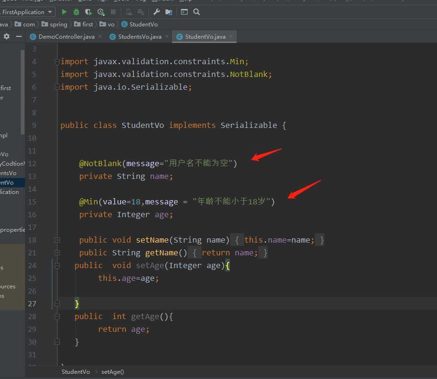Click the @NotBlank annotation in the code
The image size is (437, 379).
click(x=100, y=164)
